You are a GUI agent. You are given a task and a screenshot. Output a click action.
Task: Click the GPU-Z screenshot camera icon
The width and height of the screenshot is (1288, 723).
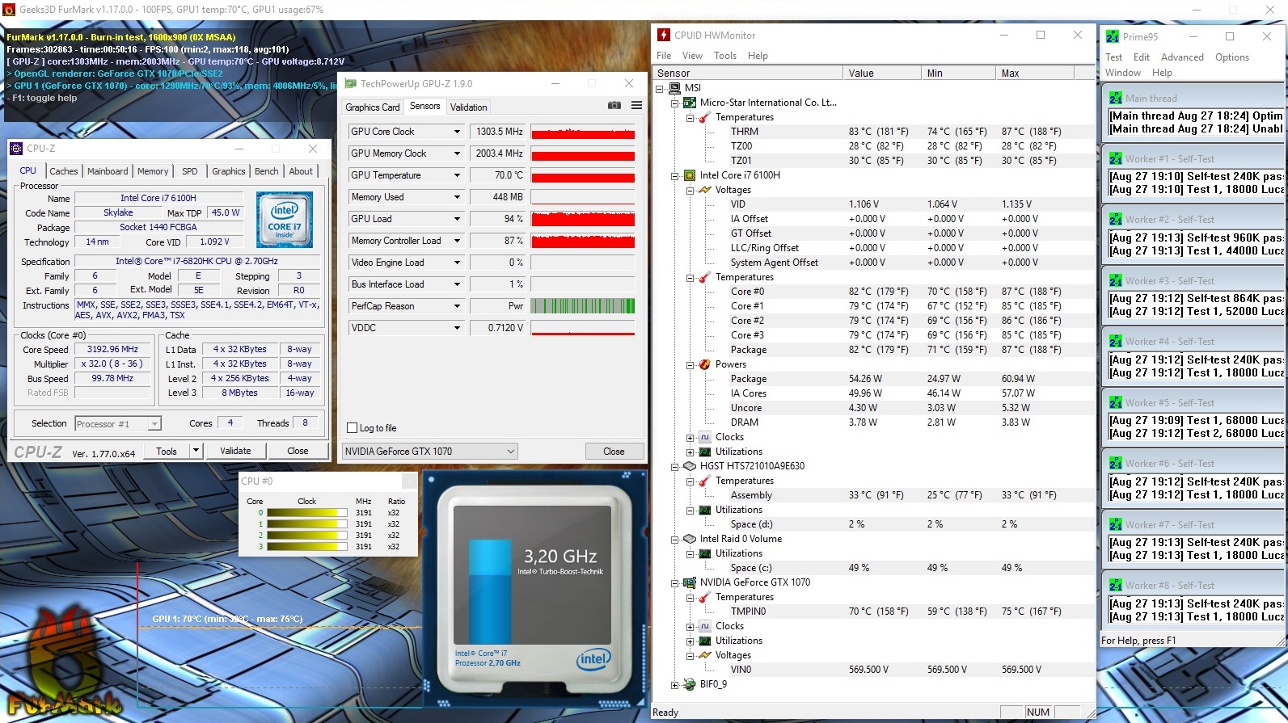(x=614, y=106)
